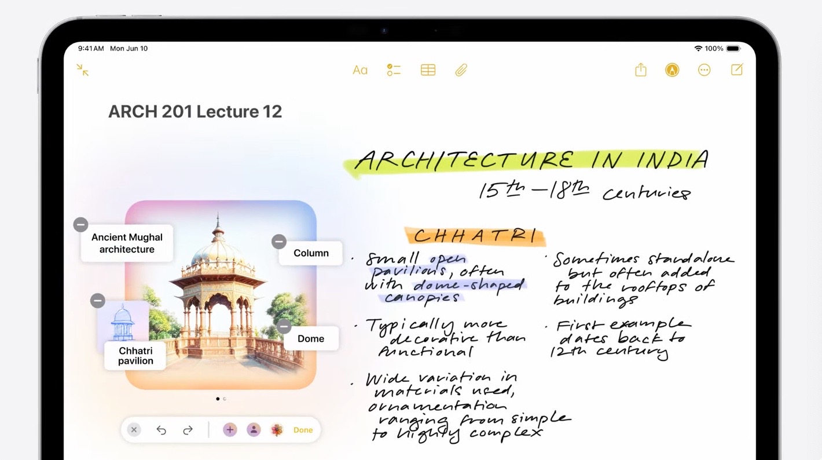The image size is (822, 460).
Task: Dismiss the editing palette with X
Action: 134,430
